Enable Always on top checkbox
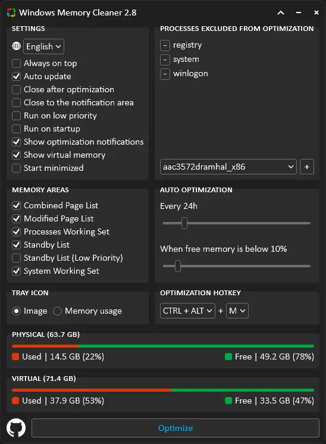 click(17, 64)
